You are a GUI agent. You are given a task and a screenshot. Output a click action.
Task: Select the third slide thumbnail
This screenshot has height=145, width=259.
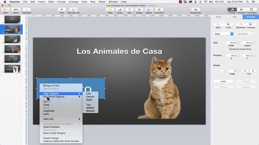pos(13,39)
